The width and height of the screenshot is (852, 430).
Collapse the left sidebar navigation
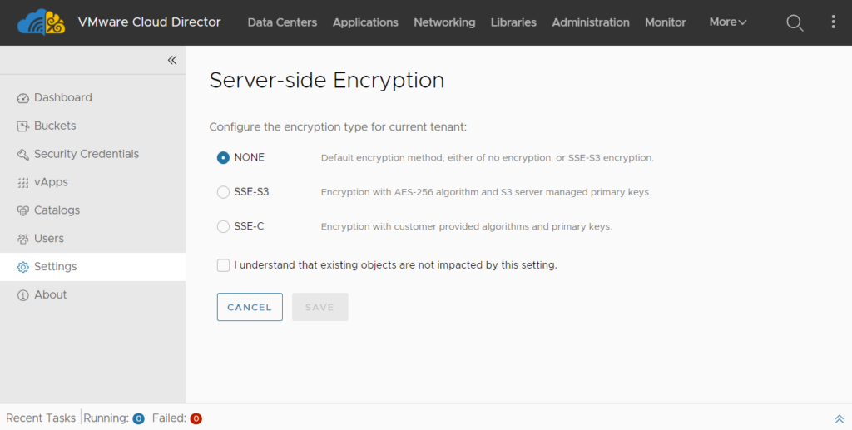point(171,60)
